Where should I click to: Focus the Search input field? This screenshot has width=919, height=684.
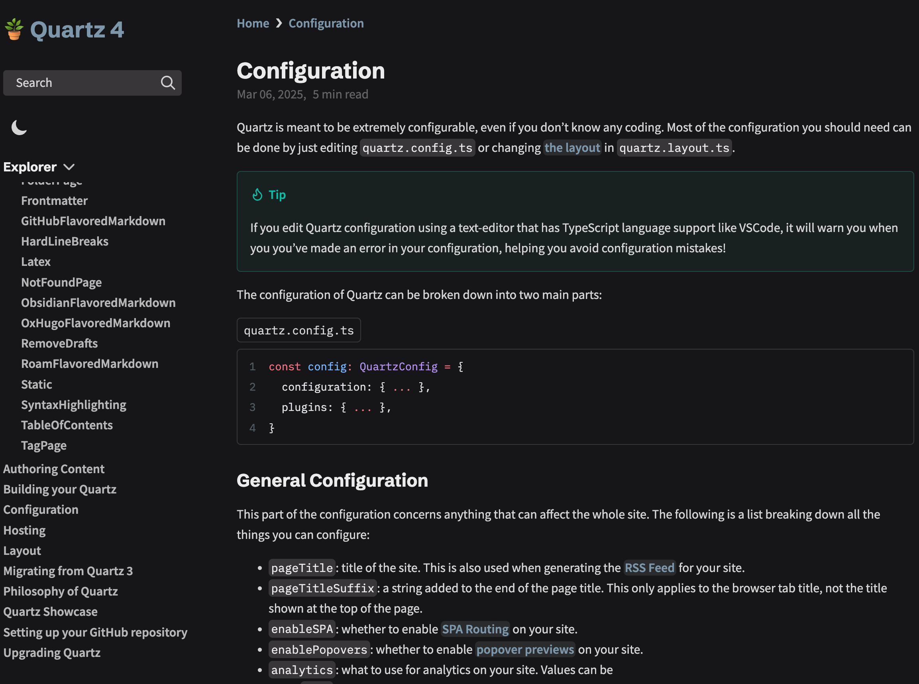coord(92,83)
